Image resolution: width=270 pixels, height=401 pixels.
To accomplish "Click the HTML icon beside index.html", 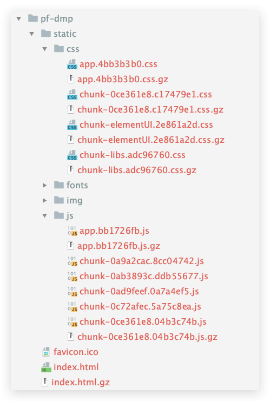I will pyautogui.click(x=46, y=367).
